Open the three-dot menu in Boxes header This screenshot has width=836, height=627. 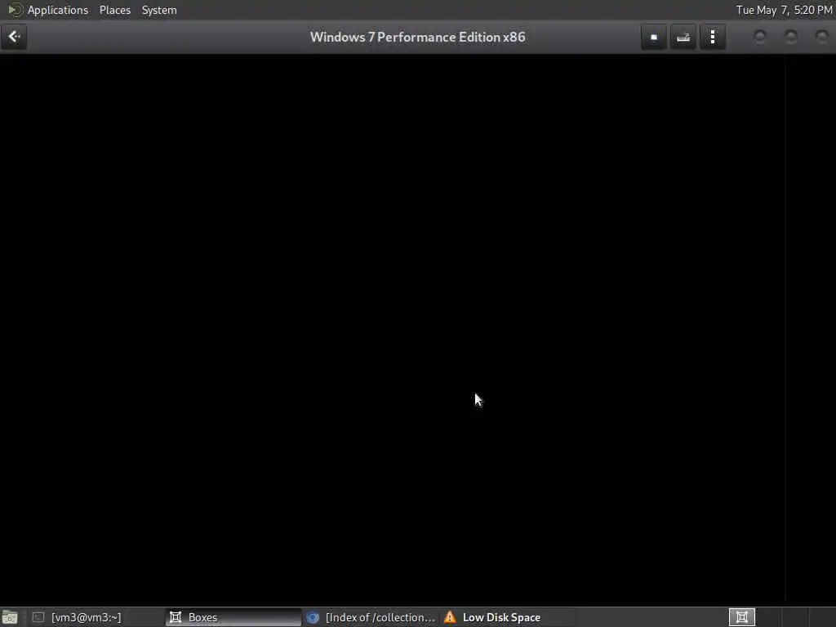tap(713, 37)
